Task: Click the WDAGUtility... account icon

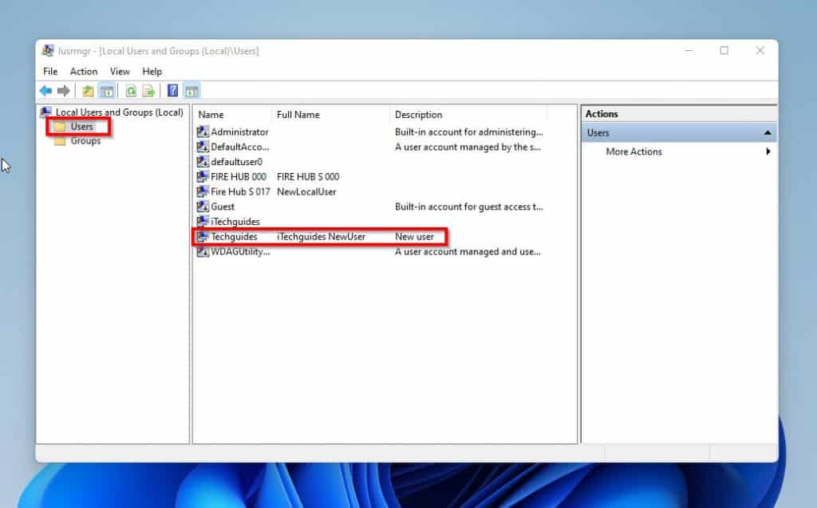Action: point(203,252)
